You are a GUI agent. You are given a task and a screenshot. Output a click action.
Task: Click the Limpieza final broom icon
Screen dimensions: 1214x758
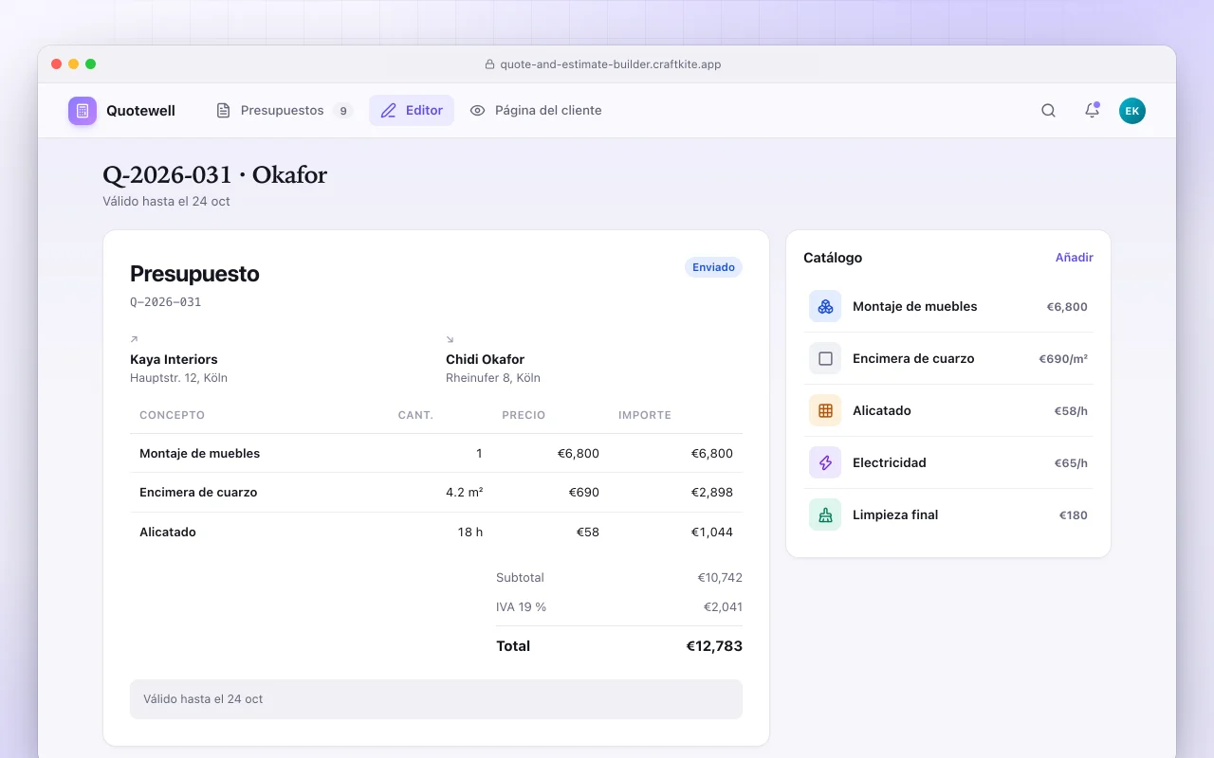point(825,514)
